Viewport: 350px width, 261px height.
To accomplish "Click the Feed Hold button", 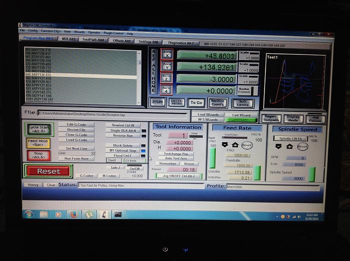I will point(38,143).
